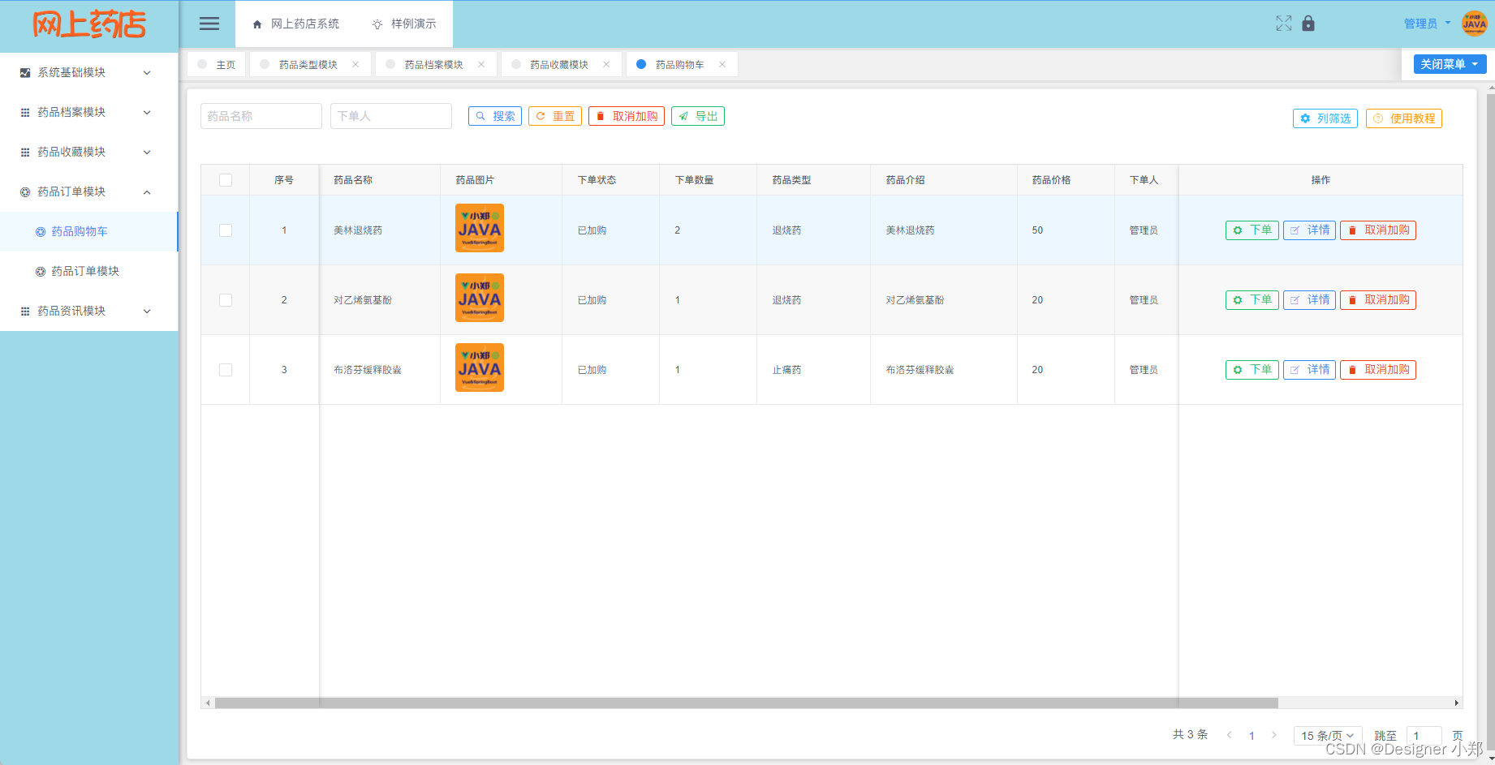View 详情 for 布洛芬缓释胶囊

[x=1309, y=370]
